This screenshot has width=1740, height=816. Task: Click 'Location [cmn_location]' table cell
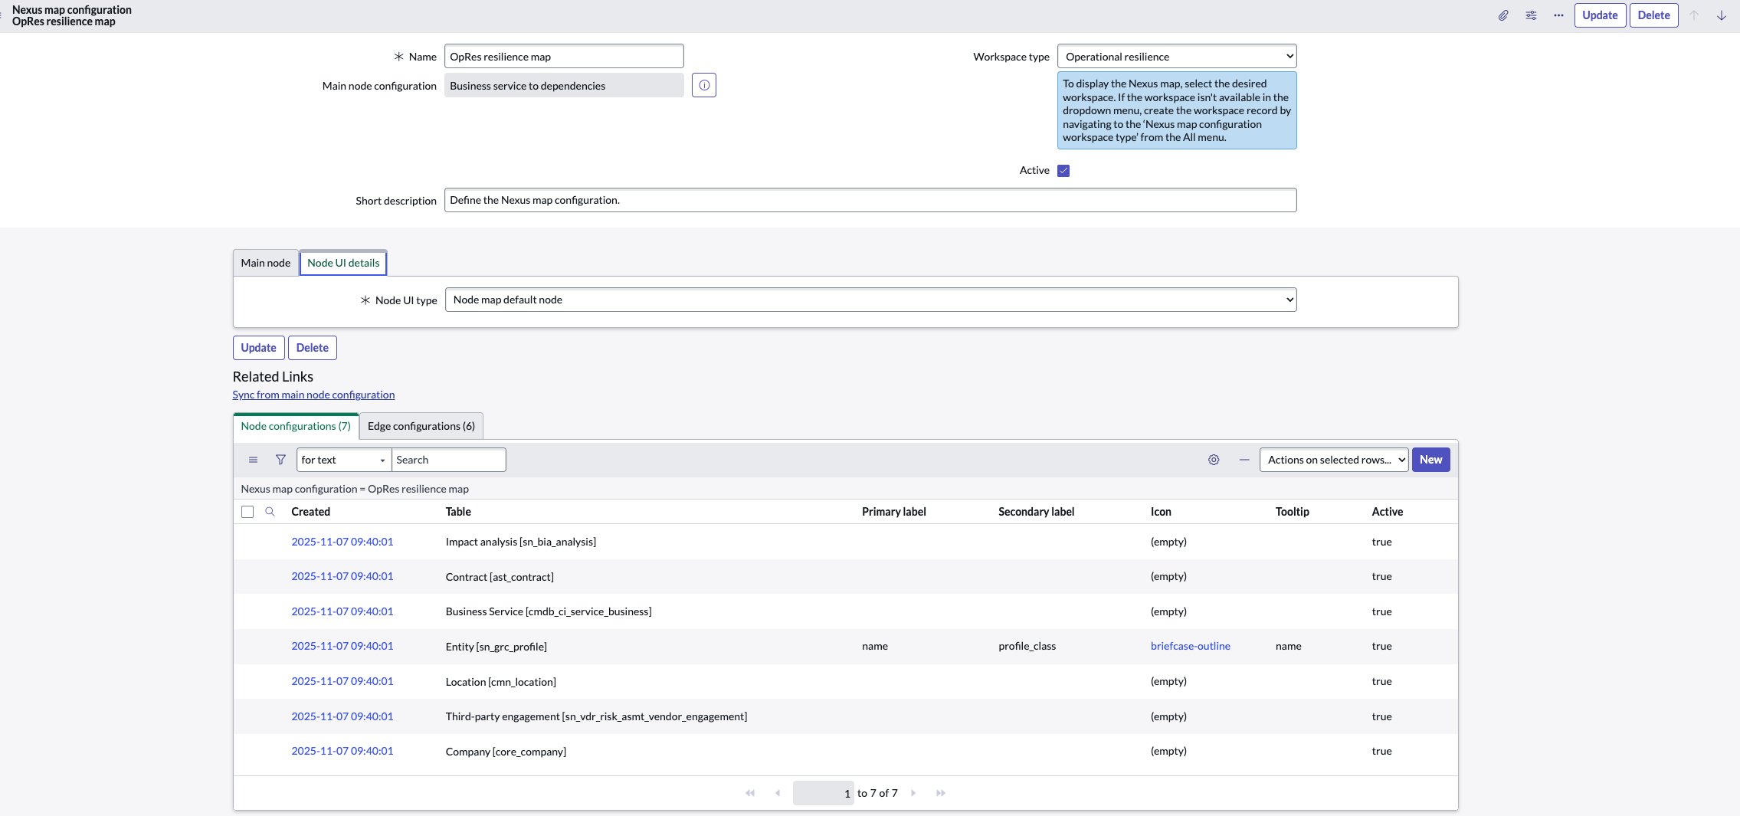(501, 682)
